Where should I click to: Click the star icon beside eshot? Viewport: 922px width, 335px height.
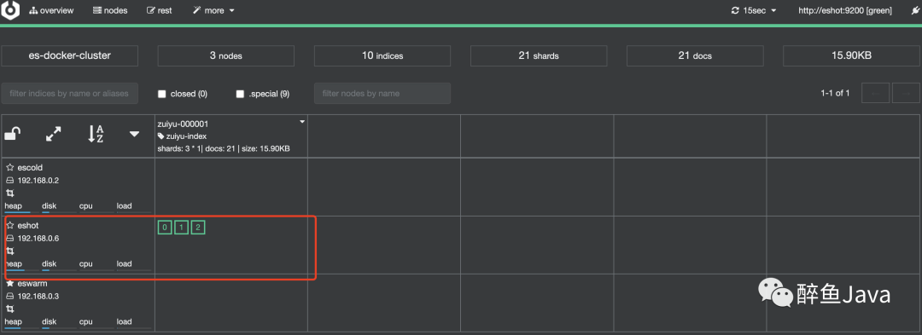[10, 225]
